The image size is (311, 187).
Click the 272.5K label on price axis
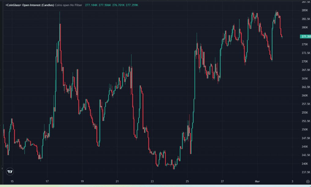coord(306,53)
